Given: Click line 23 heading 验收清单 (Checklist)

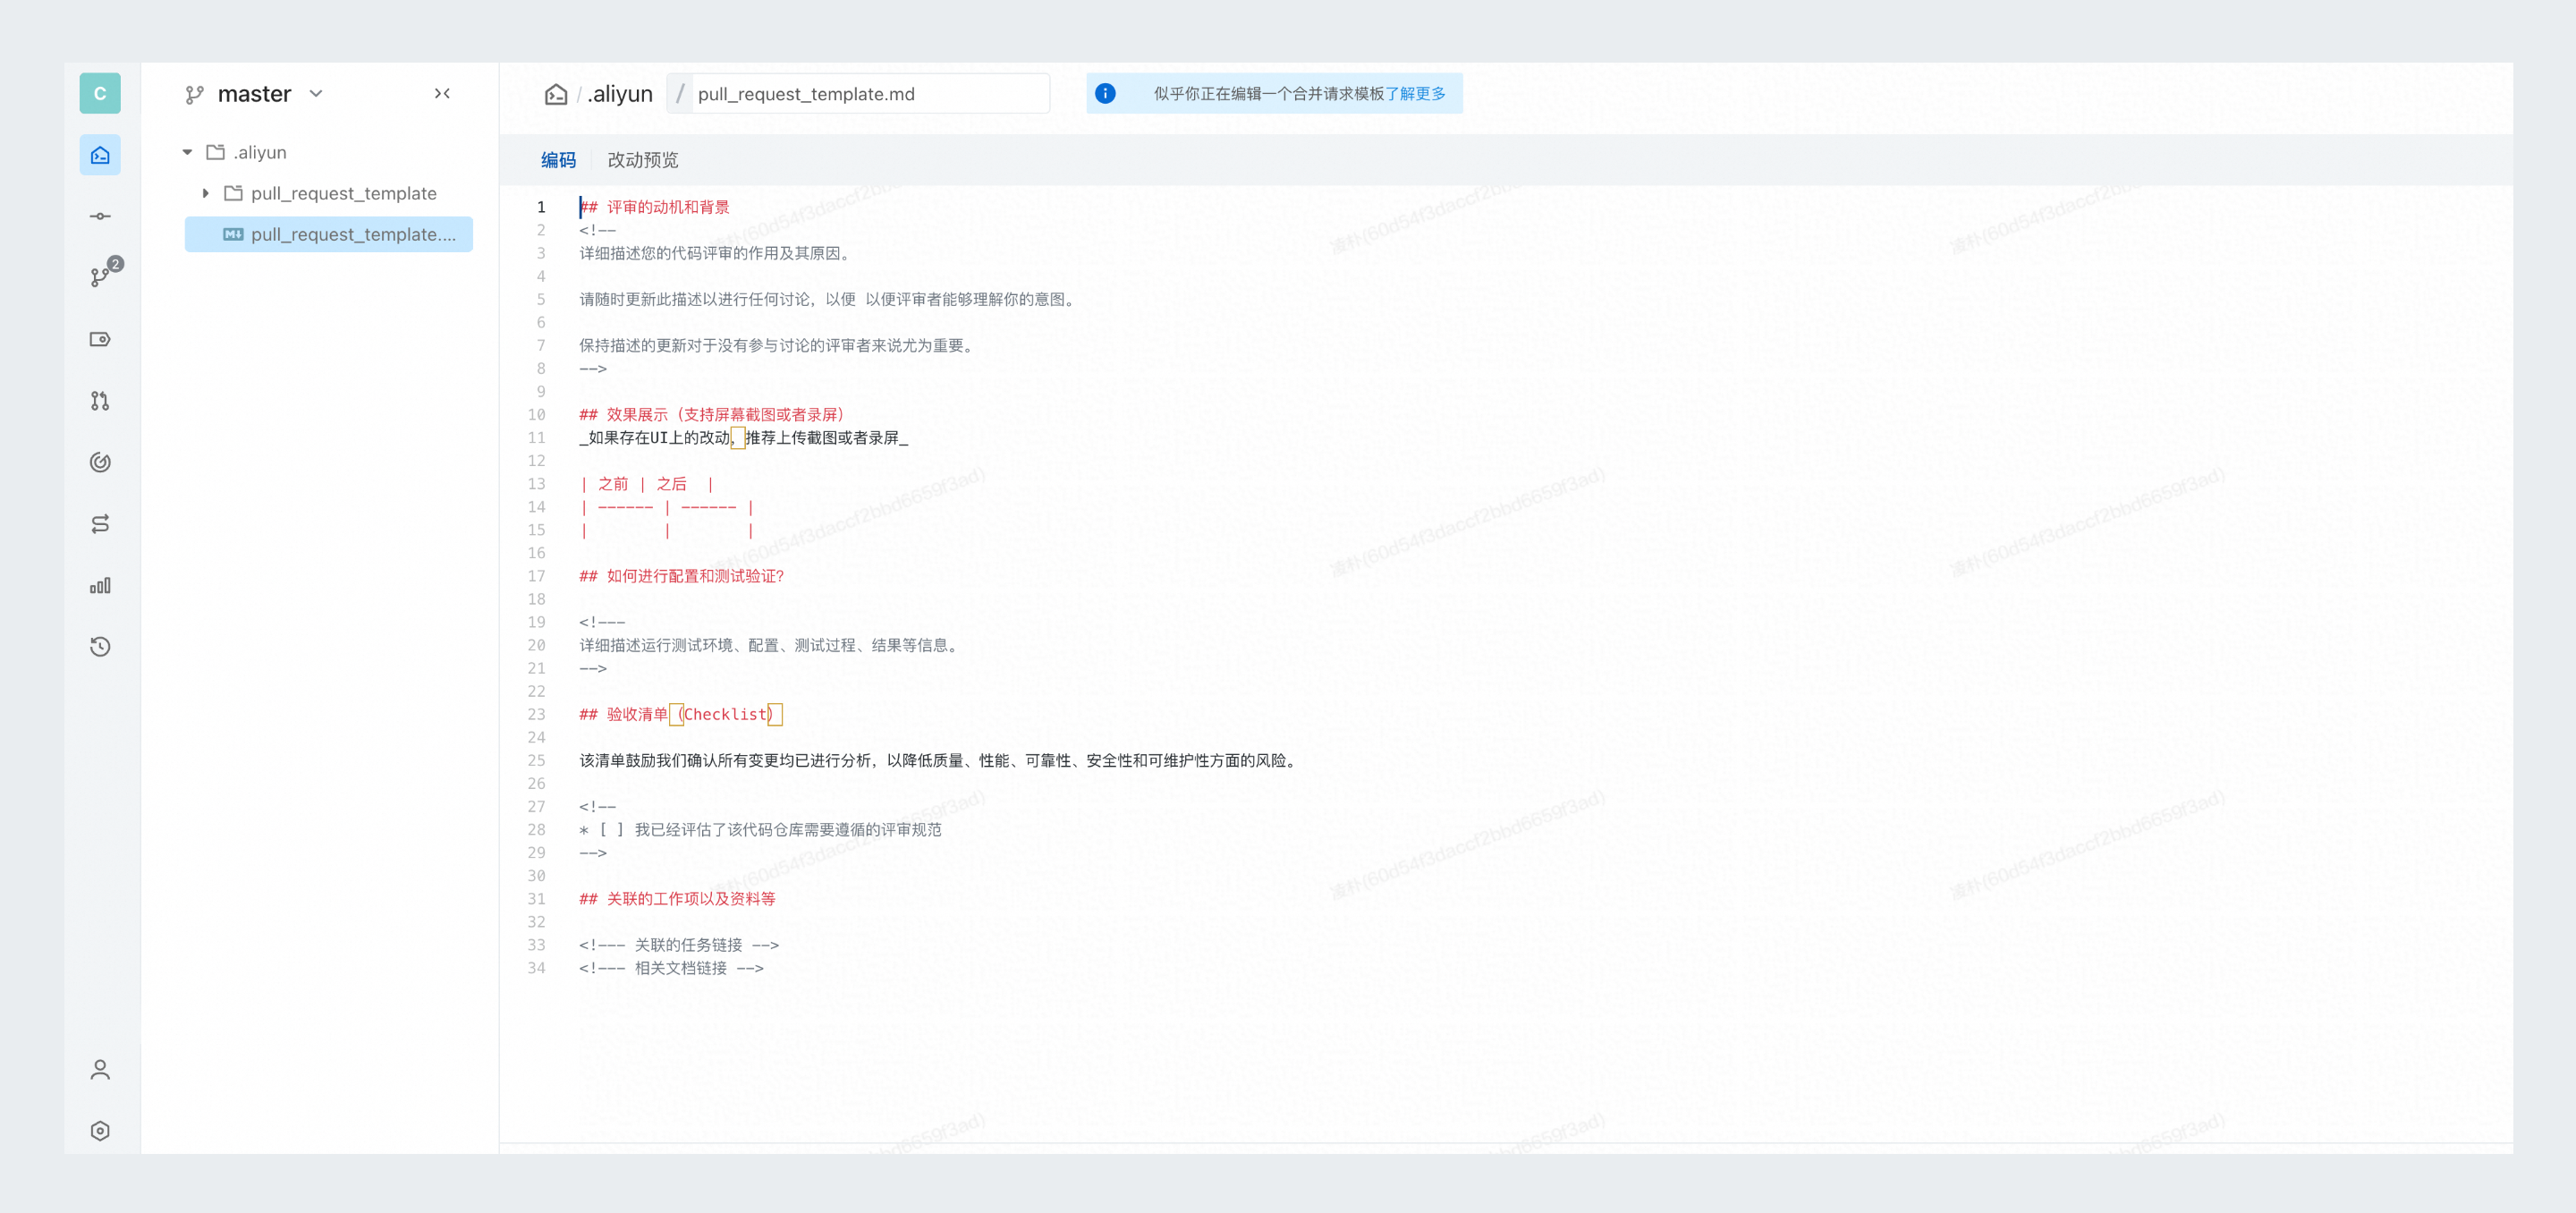Looking at the screenshot, I should click(x=680, y=714).
